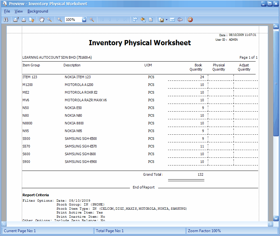Click the 'Inventory Physical Worksheet' report title
The width and height of the screenshot is (280, 236).
pos(140,43)
